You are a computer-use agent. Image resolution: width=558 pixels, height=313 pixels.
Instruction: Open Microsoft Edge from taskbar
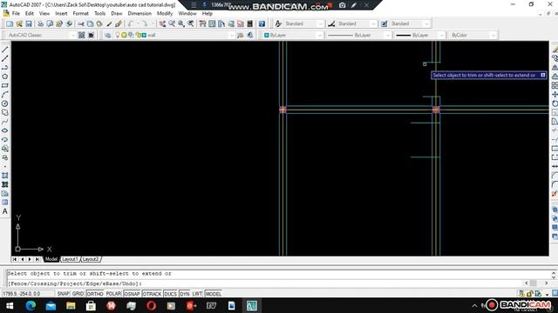(31, 305)
